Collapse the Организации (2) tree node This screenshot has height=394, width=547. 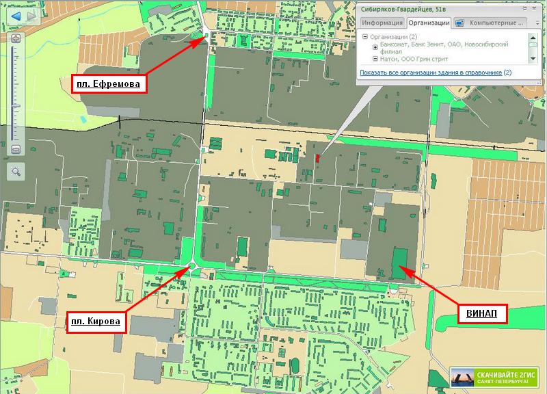pos(365,37)
